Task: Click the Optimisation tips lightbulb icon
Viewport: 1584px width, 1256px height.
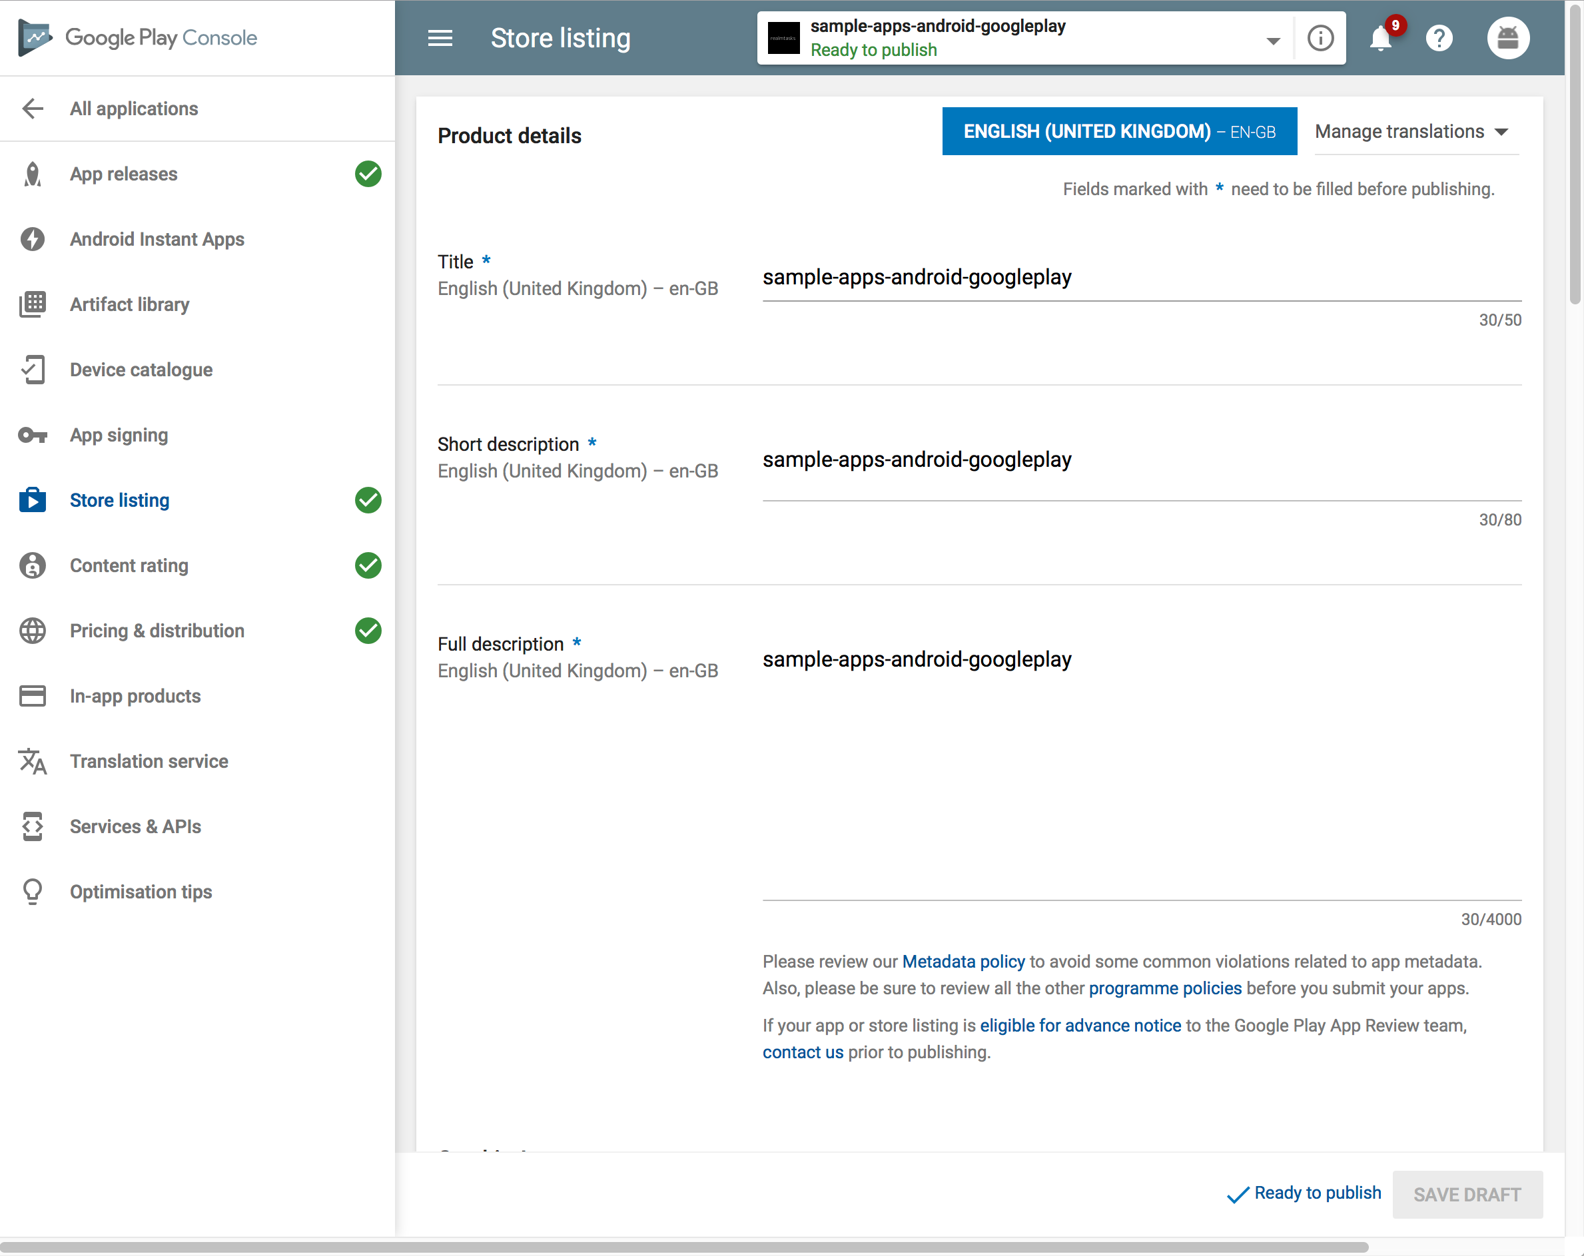Action: (33, 892)
